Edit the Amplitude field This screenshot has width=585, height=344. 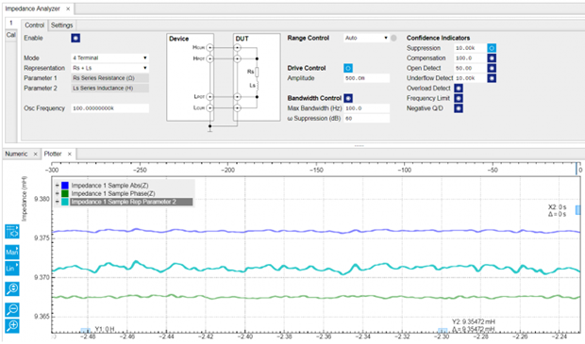pos(366,78)
